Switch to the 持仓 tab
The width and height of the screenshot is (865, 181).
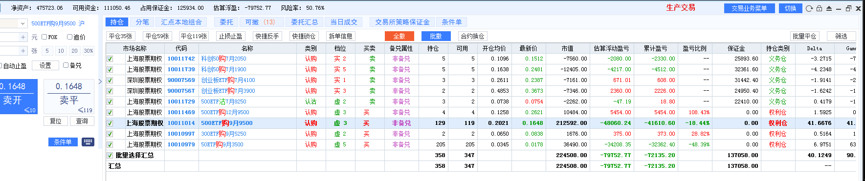coord(117,22)
